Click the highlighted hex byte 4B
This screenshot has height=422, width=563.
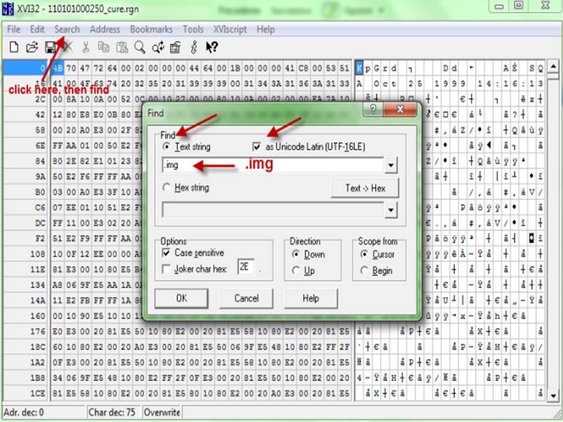(58, 68)
